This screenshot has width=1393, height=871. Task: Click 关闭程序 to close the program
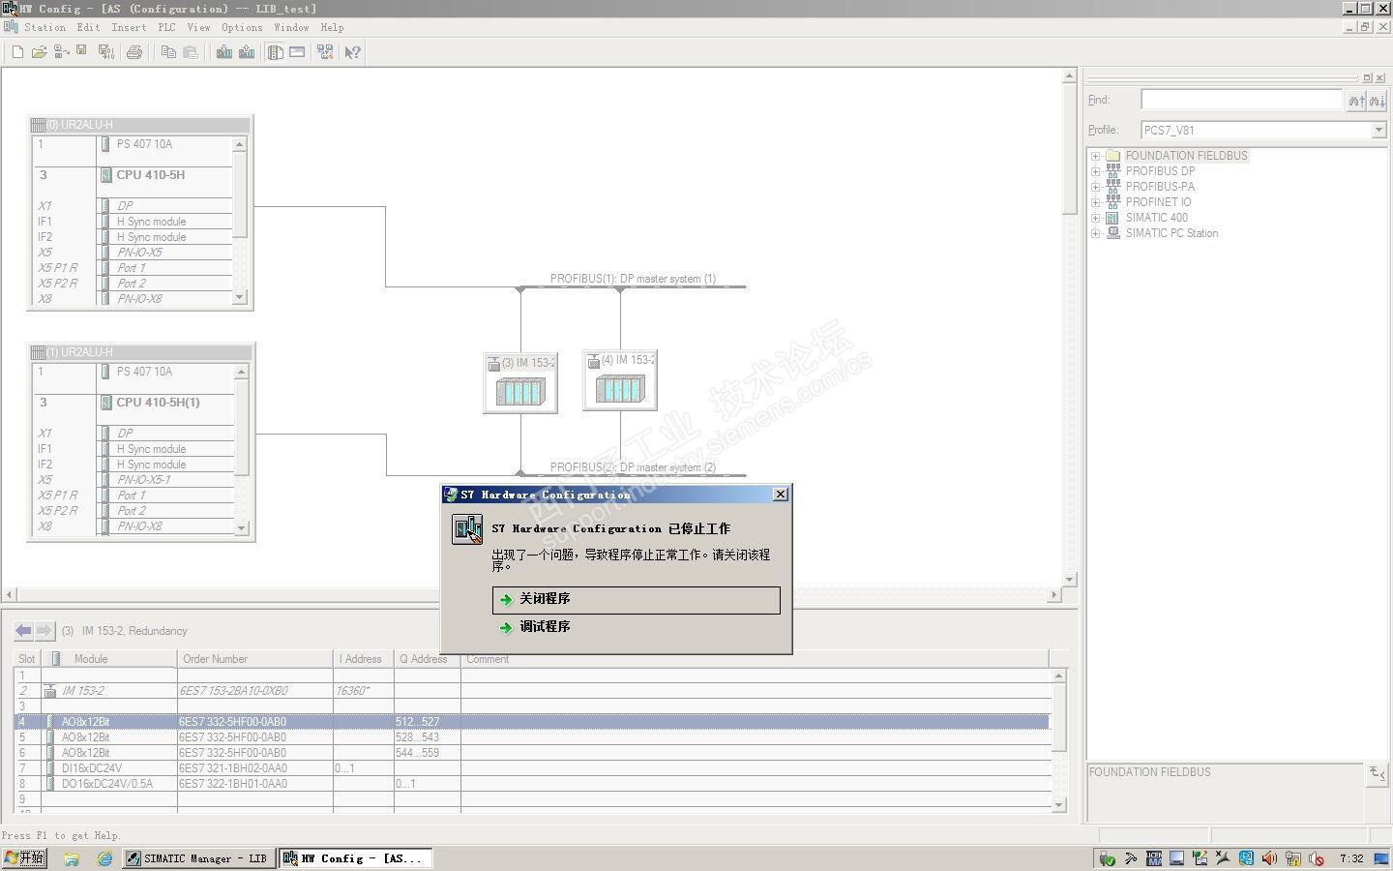coord(637,600)
